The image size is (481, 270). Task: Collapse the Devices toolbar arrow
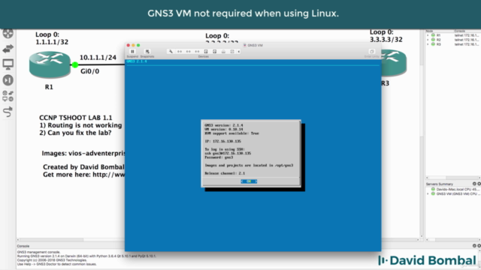239,52
